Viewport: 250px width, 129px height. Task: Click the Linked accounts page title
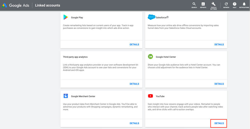tap(47, 5)
